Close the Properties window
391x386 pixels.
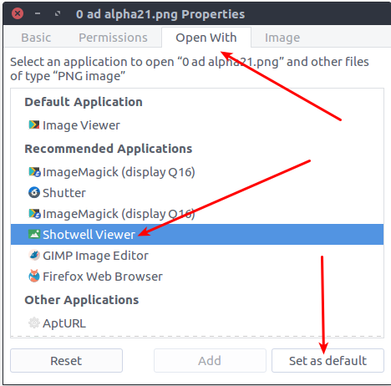18,13
